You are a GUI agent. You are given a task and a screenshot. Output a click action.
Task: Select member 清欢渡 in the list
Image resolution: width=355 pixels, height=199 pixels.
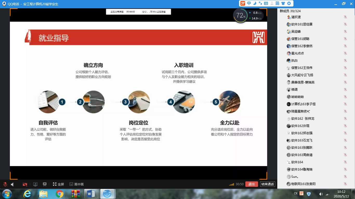pyautogui.click(x=296, y=17)
